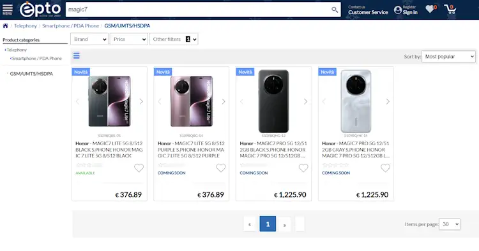Image resolution: width=479 pixels, height=251 pixels.
Task: Show previous image of Magic7 Pro Gray
Action: pyautogui.click(x=324, y=101)
